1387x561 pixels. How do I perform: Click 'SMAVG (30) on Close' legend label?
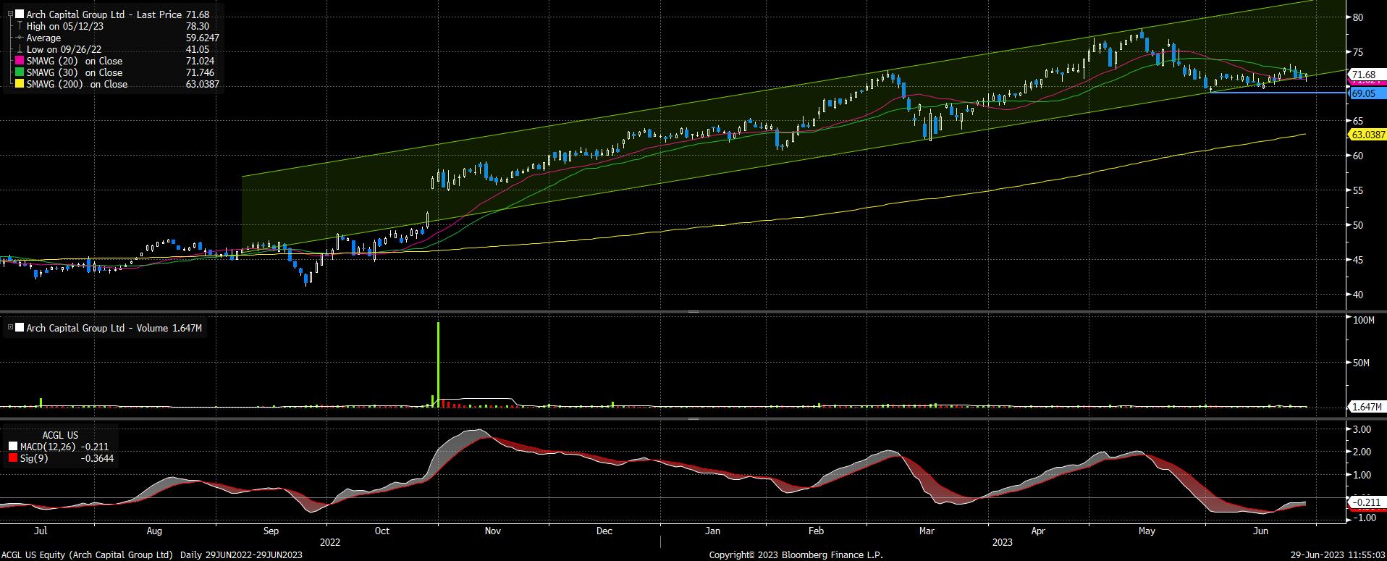point(75,73)
